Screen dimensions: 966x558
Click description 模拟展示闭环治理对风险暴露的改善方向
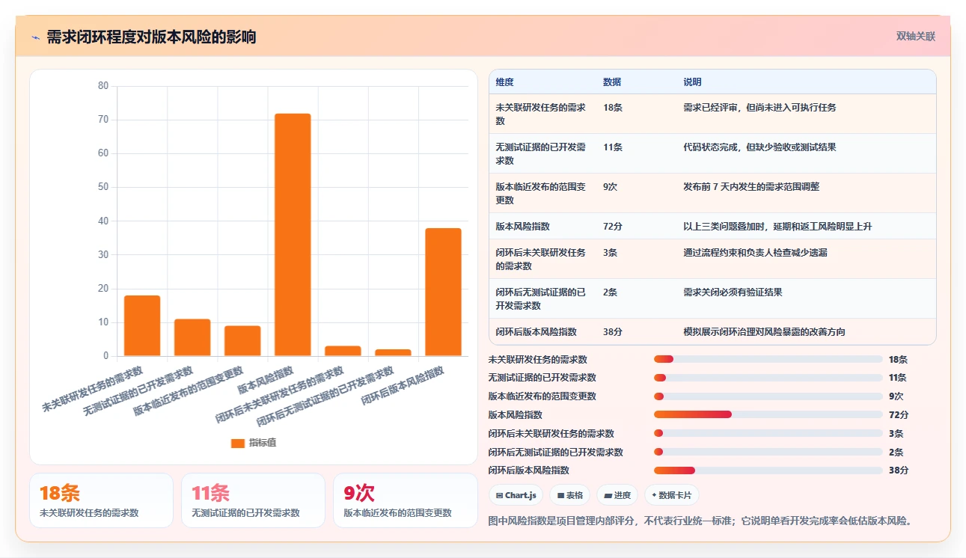(764, 332)
